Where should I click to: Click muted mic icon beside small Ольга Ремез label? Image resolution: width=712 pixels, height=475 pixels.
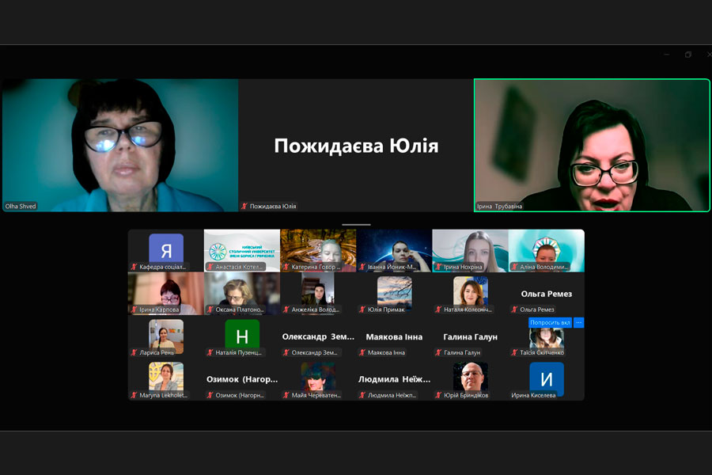coord(514,310)
